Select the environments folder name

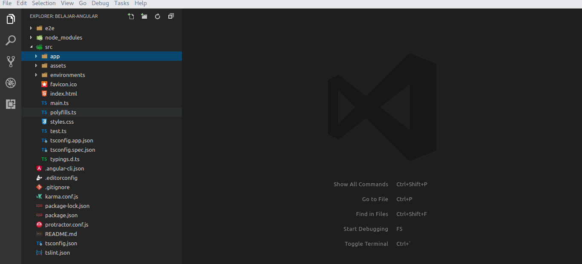point(67,75)
